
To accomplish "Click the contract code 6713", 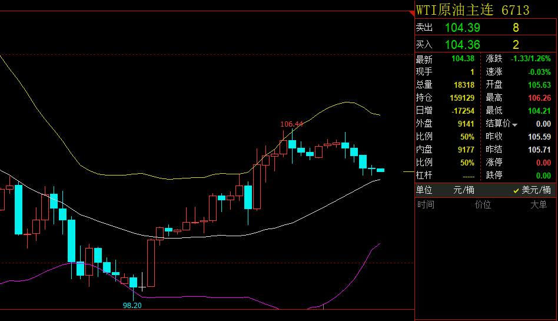I will [515, 11].
